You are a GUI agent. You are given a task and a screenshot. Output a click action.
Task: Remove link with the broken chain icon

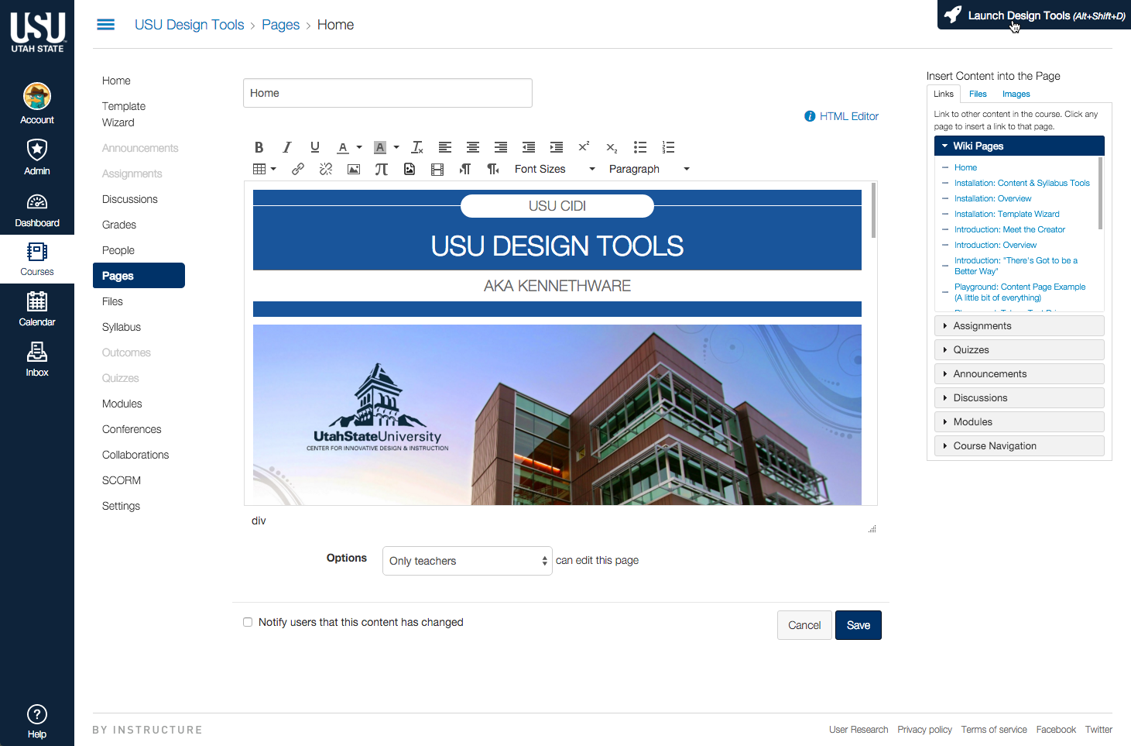tap(326, 169)
